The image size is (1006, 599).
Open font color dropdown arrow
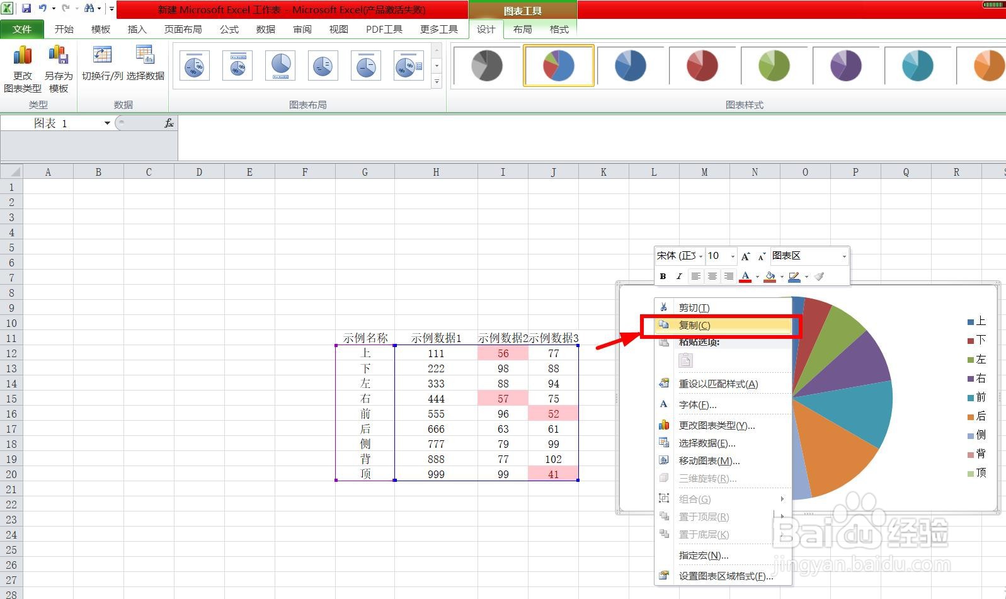757,277
